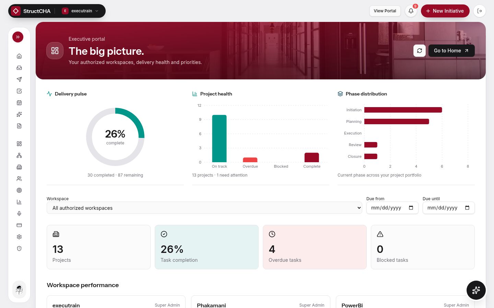
Task: Click the 4 Overdue tasks card
Action: pyautogui.click(x=315, y=247)
